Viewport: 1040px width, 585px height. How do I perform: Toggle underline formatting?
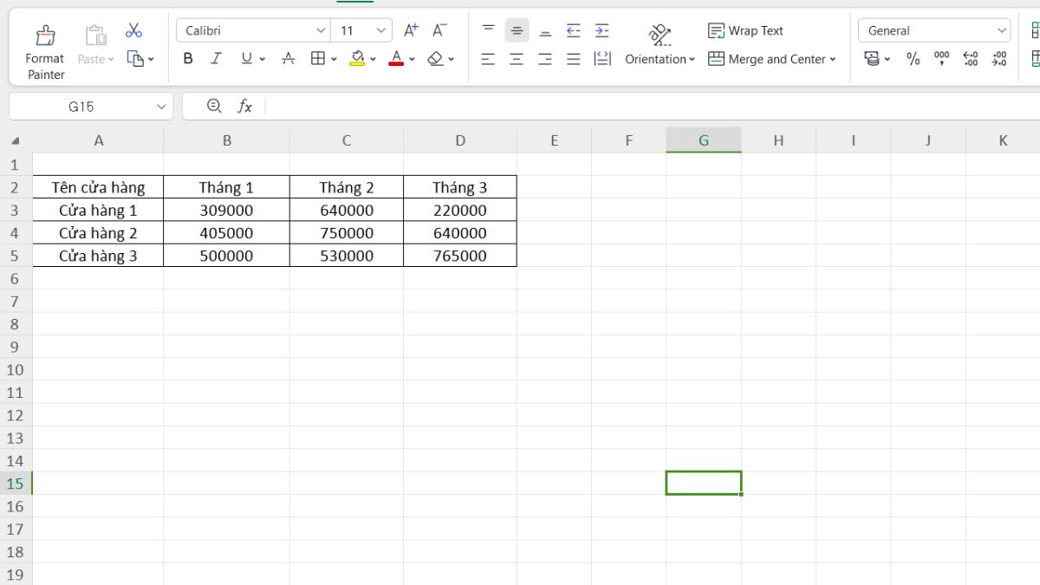[245, 59]
